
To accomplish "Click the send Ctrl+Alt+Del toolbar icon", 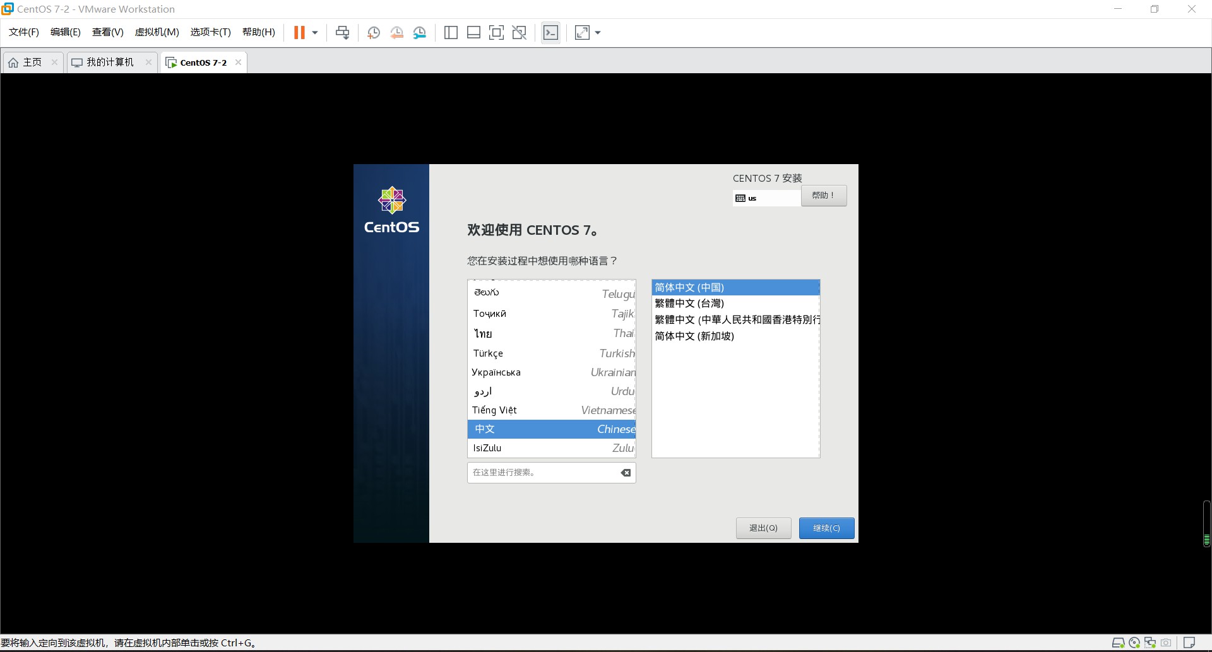I will click(343, 33).
